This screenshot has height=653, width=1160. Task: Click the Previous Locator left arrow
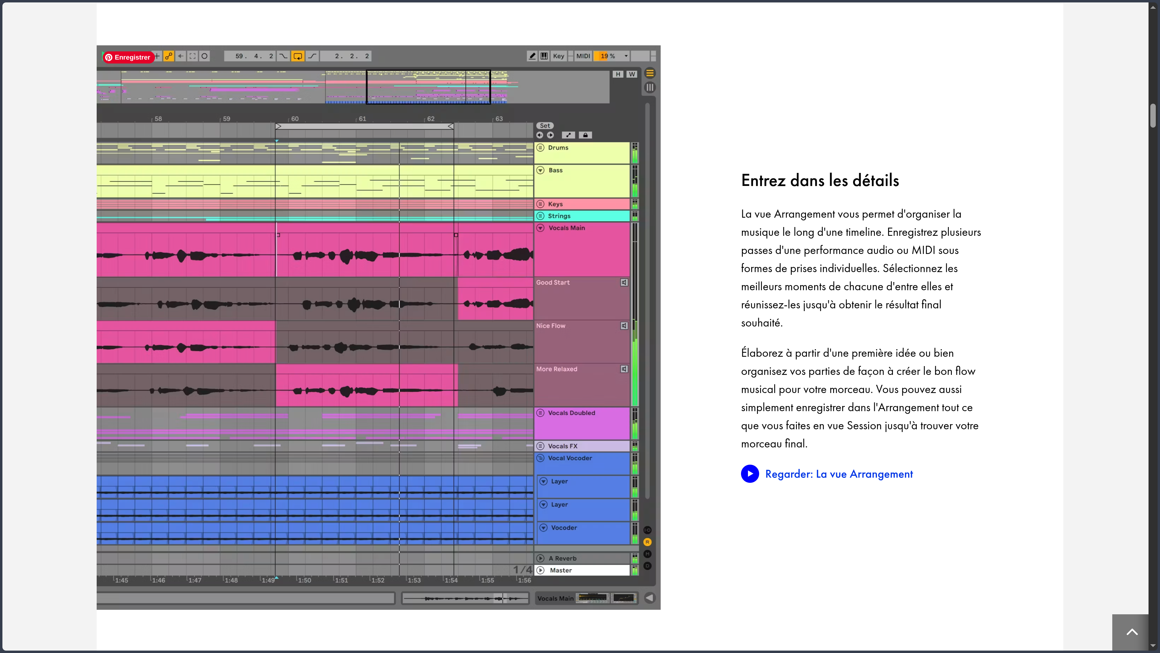pos(540,135)
